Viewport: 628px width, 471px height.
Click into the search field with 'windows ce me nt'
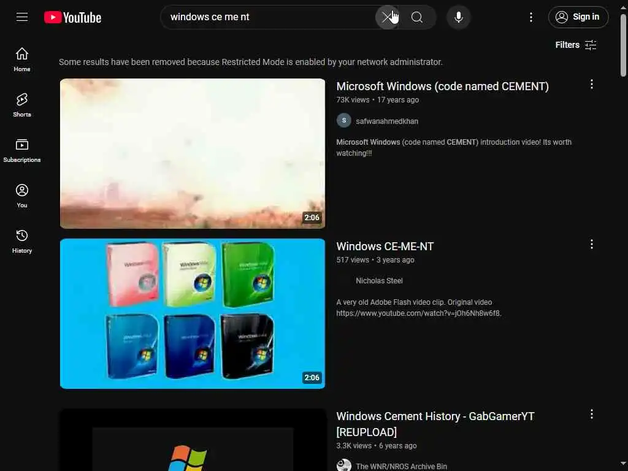pos(269,17)
